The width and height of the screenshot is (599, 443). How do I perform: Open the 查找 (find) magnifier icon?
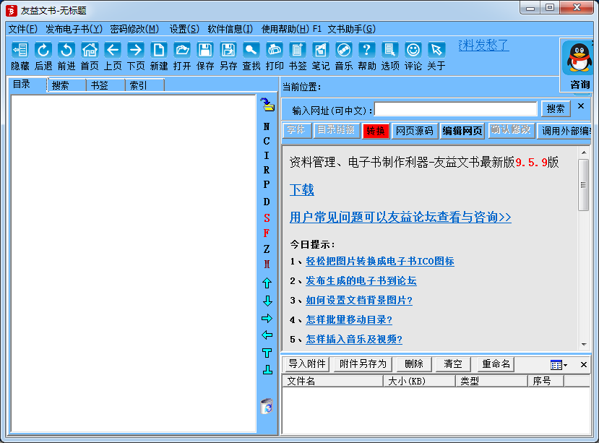[x=251, y=50]
